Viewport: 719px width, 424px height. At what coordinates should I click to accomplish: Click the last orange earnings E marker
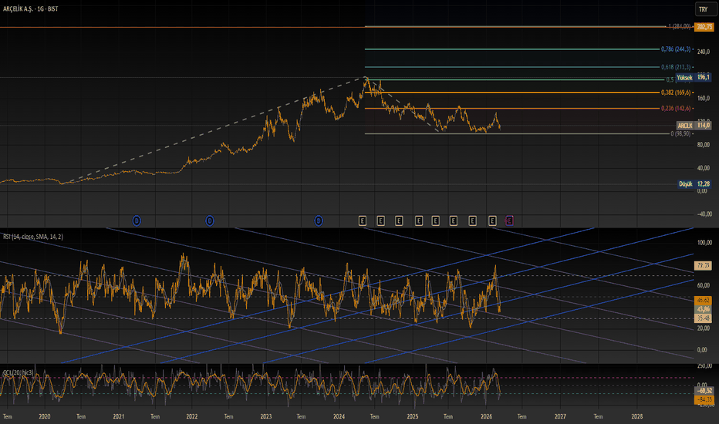pos(492,220)
